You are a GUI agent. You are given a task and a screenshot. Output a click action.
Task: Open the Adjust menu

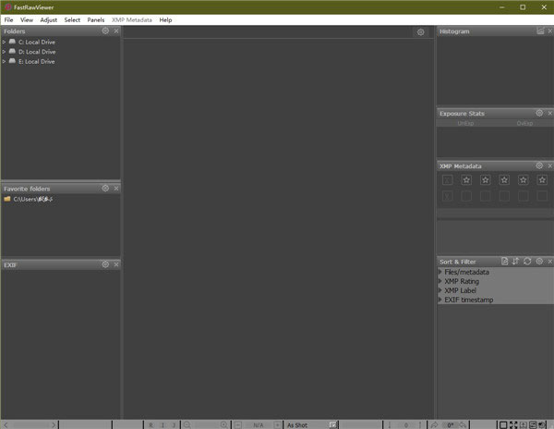[x=48, y=19]
